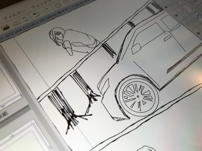Select the layer thumbnail showing artwork preview
Viewport: 202px width, 151px height.
pyautogui.click(x=197, y=16)
